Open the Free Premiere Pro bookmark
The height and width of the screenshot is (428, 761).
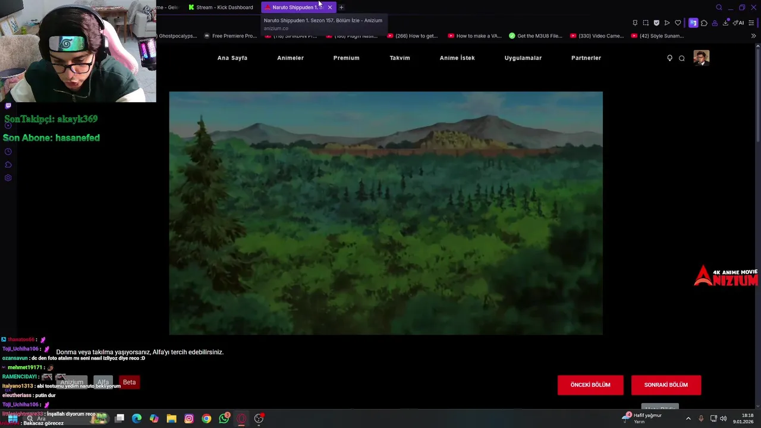coord(230,36)
